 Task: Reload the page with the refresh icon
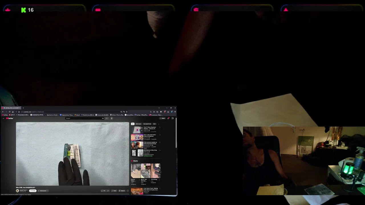tap(9, 112)
